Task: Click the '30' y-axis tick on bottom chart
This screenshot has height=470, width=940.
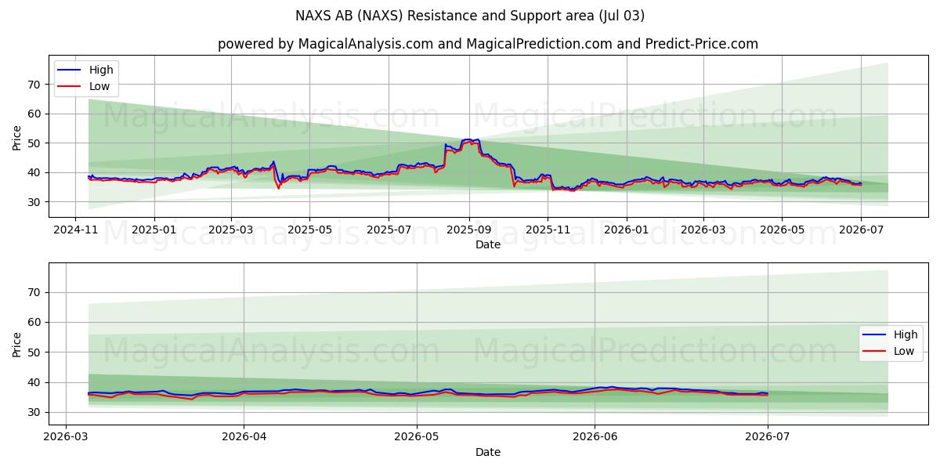Action: (x=34, y=412)
